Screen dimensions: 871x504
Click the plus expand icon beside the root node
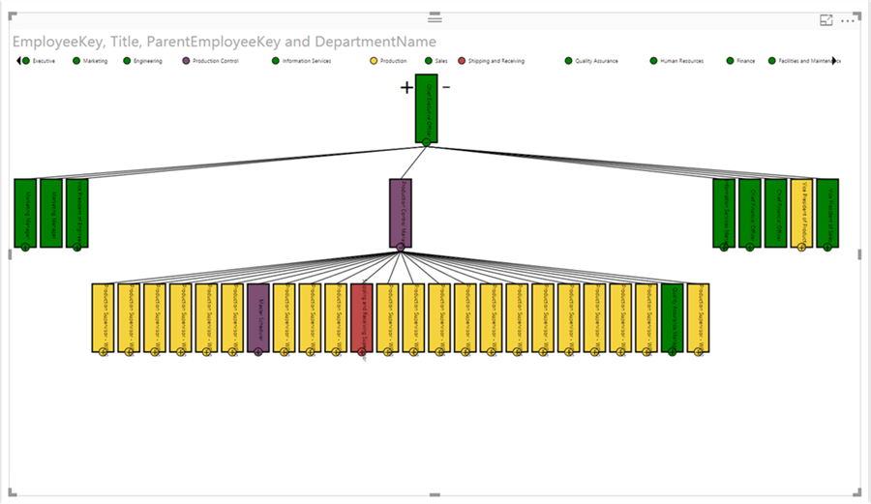407,88
